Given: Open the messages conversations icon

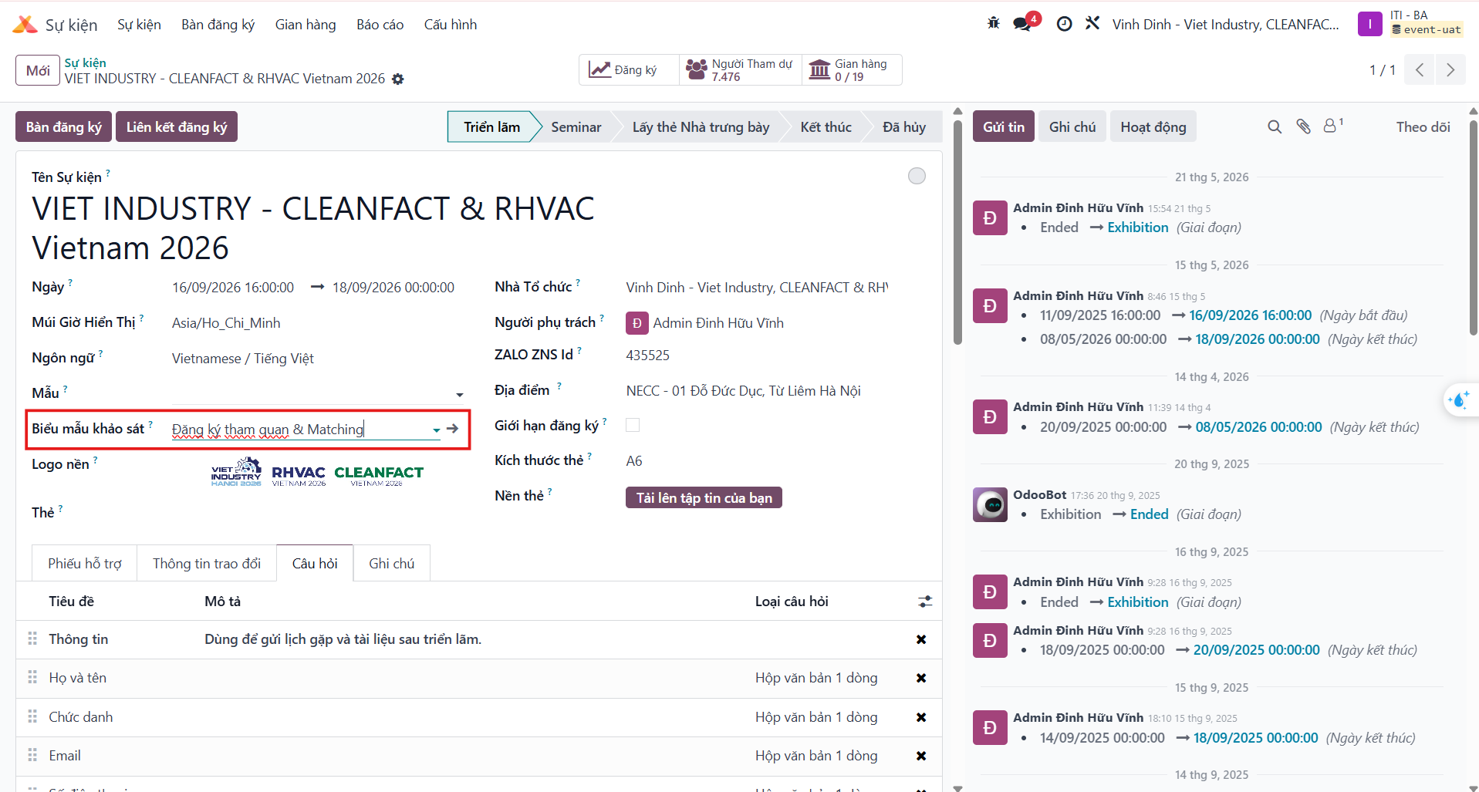Looking at the screenshot, I should coord(1023,24).
